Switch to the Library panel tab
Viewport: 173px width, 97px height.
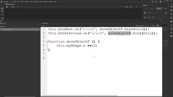point(149,5)
